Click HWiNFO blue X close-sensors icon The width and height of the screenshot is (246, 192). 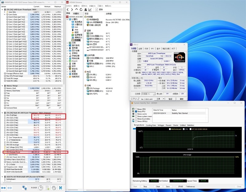point(61,188)
